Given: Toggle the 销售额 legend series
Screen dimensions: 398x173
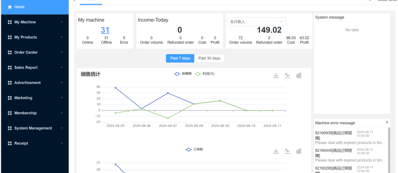Looking at the screenshot, I should (183, 74).
